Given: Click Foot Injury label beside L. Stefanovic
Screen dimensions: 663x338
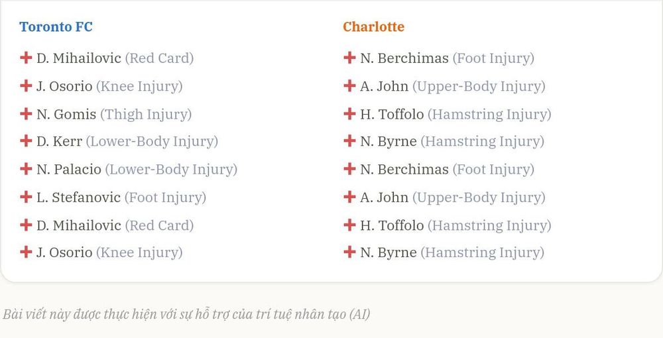Looking at the screenshot, I should tap(165, 197).
